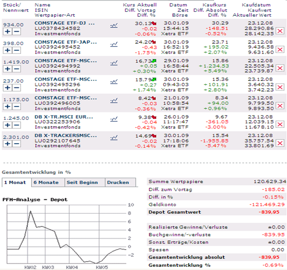Delete LU0392494992 position with red X

[x=280, y=68]
